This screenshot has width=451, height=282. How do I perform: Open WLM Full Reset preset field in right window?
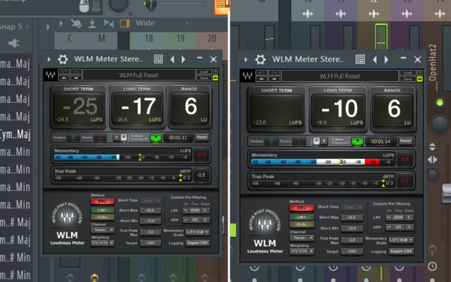(x=340, y=76)
